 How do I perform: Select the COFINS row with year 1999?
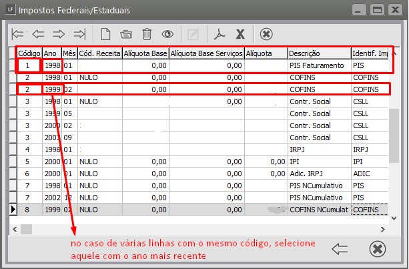(318, 89)
